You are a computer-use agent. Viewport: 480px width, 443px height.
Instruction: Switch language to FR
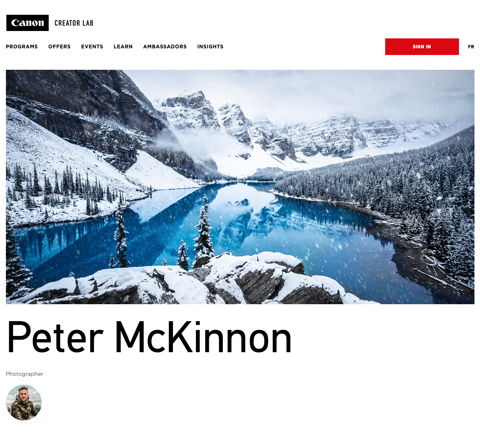point(471,47)
